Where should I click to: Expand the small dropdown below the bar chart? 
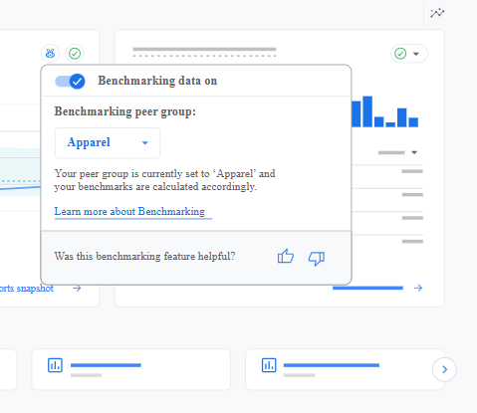(x=397, y=152)
